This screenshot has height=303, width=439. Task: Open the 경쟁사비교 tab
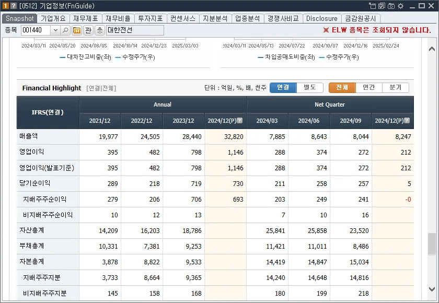[283, 18]
